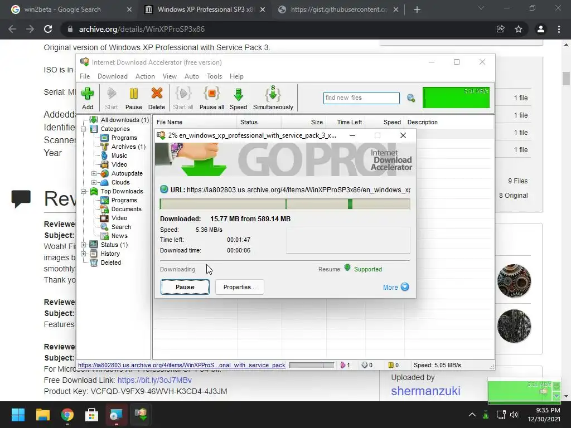
Task: Click the Pause button in download dialog
Action: coord(185,287)
